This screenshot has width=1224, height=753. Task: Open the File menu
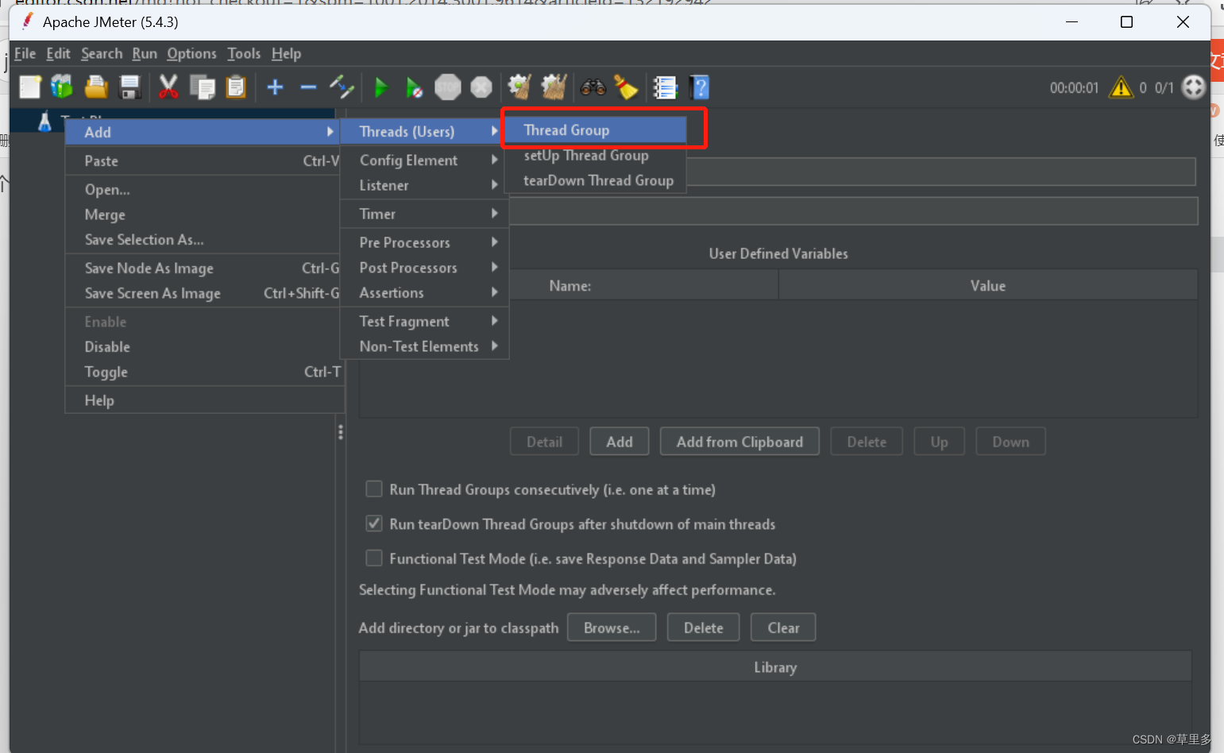tap(25, 53)
